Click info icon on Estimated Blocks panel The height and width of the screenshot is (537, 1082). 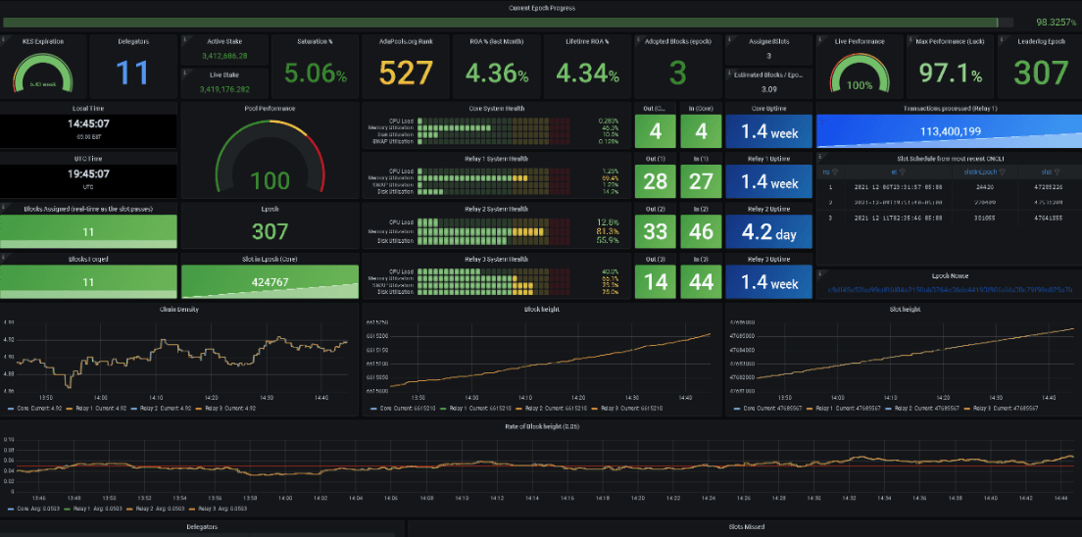click(x=728, y=72)
